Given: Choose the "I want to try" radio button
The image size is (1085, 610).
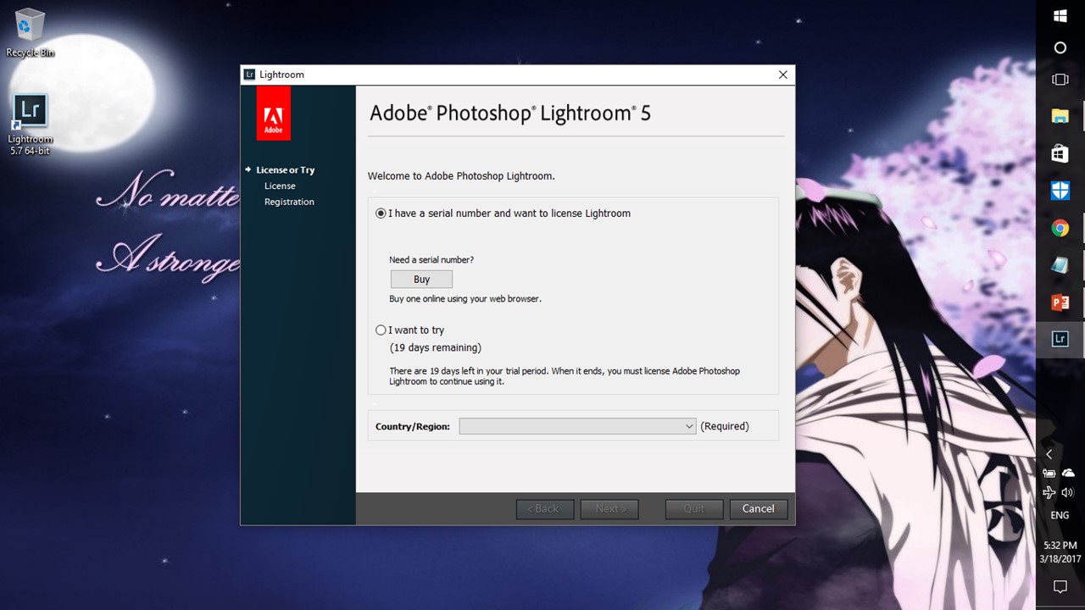Looking at the screenshot, I should point(381,330).
